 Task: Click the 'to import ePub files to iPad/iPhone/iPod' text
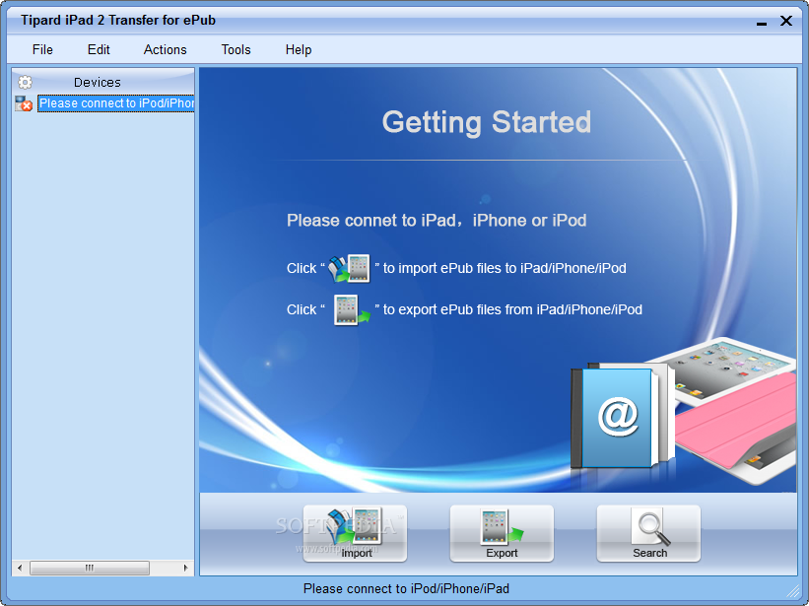(505, 268)
